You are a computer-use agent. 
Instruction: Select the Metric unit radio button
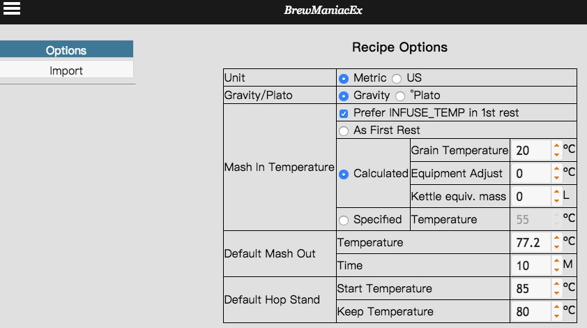(344, 79)
